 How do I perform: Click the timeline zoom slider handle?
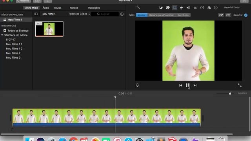pos(230,94)
